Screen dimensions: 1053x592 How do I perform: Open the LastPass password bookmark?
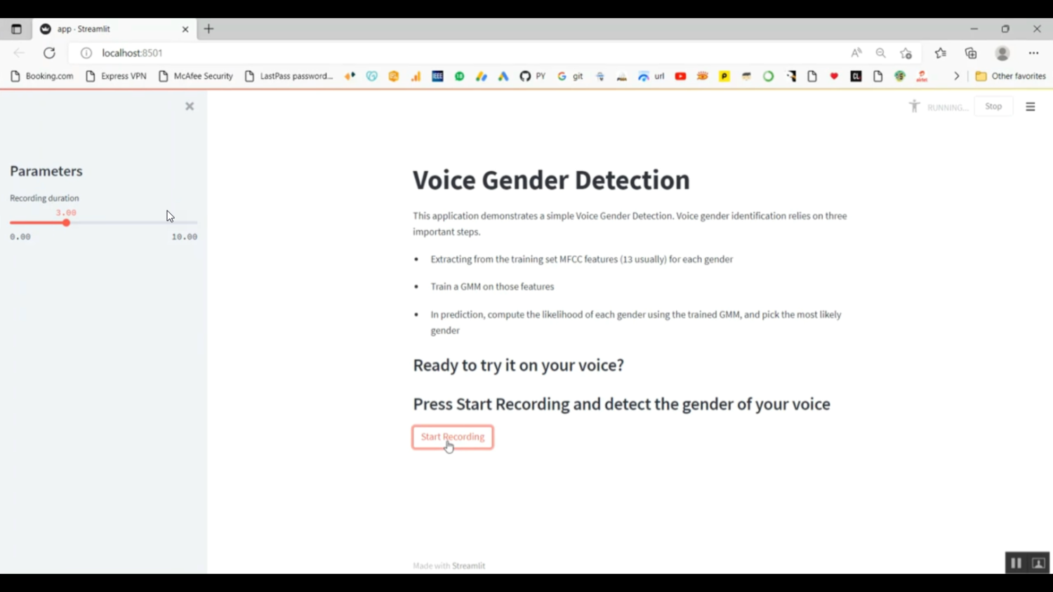coord(289,76)
